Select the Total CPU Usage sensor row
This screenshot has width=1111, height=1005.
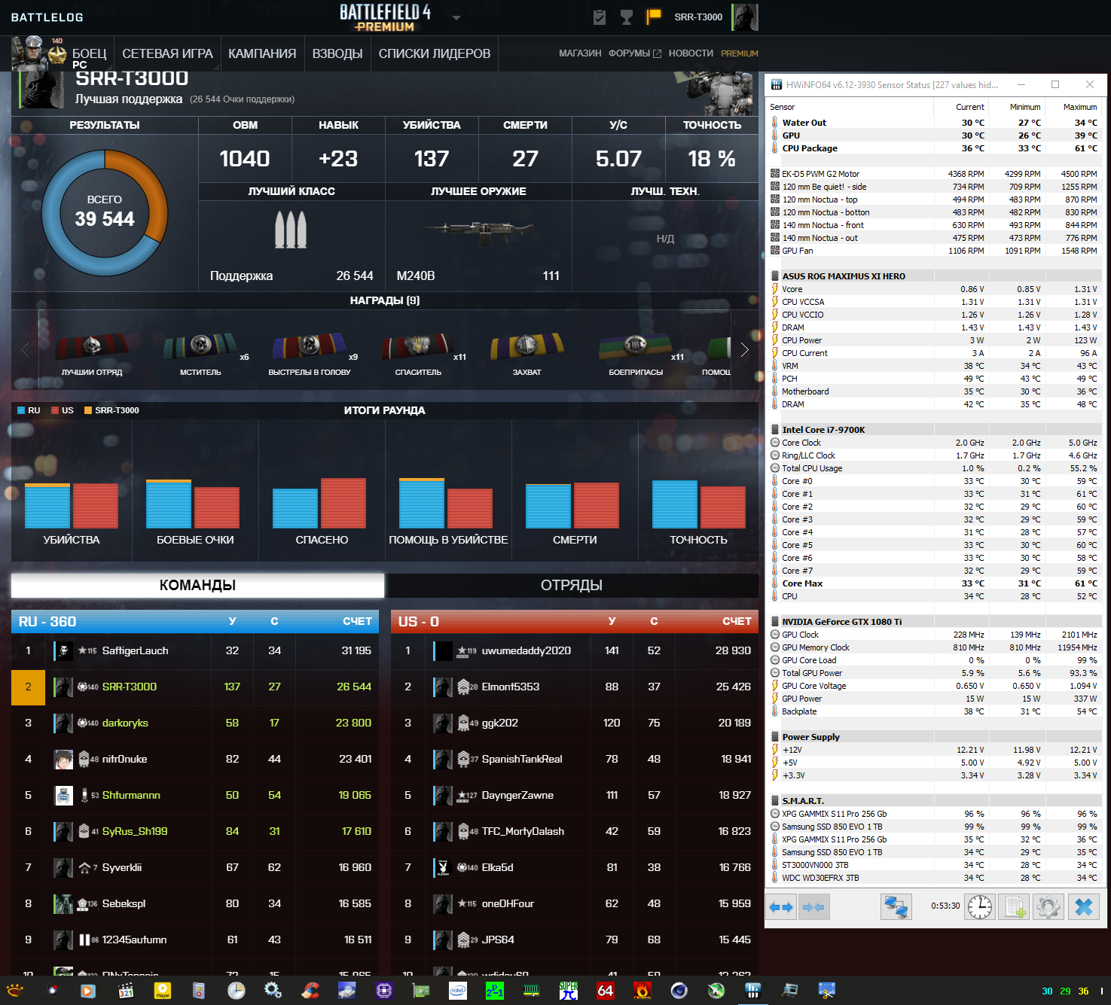pyautogui.click(x=934, y=468)
